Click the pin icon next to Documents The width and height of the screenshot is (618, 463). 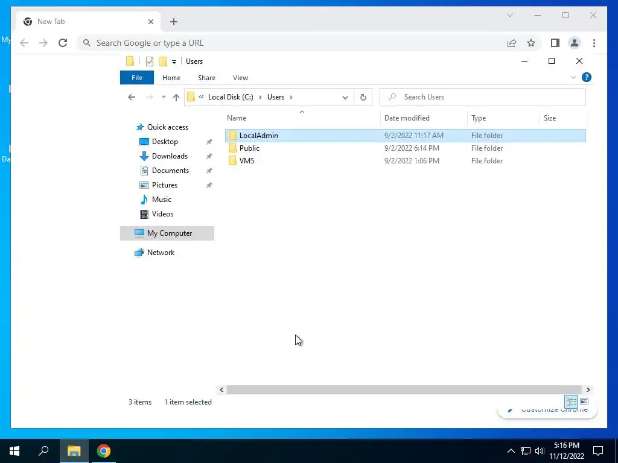coord(209,171)
